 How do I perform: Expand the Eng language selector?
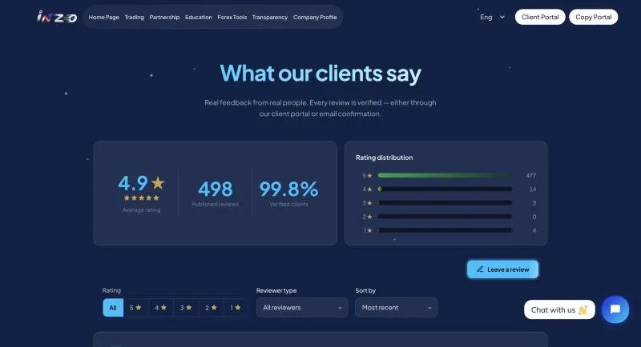[x=492, y=17]
